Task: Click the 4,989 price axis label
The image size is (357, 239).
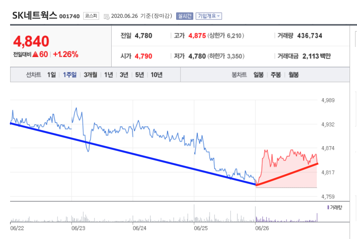Action: (328, 100)
